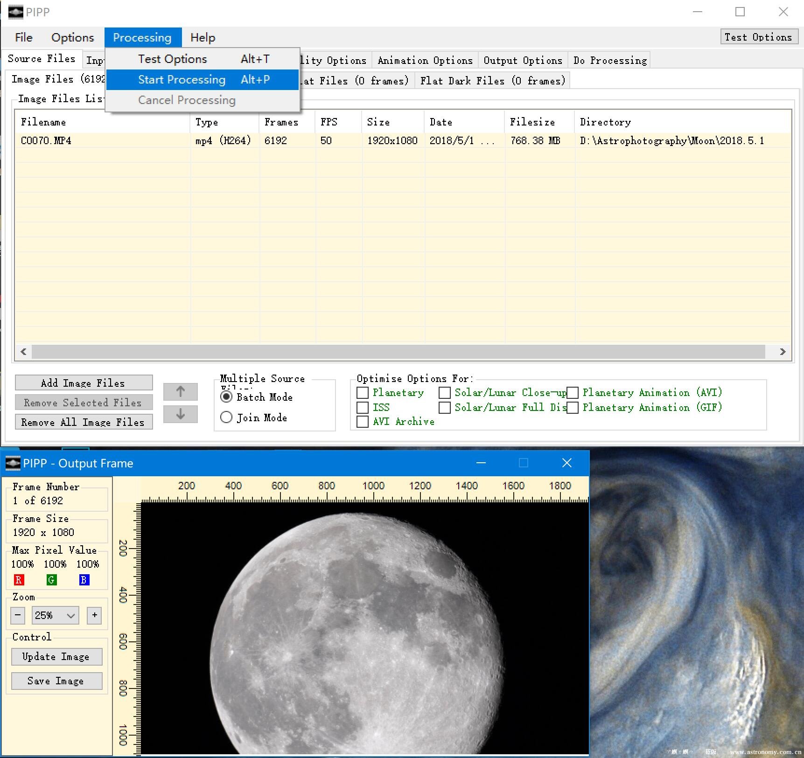Select Batch Mode radio button

coord(226,397)
